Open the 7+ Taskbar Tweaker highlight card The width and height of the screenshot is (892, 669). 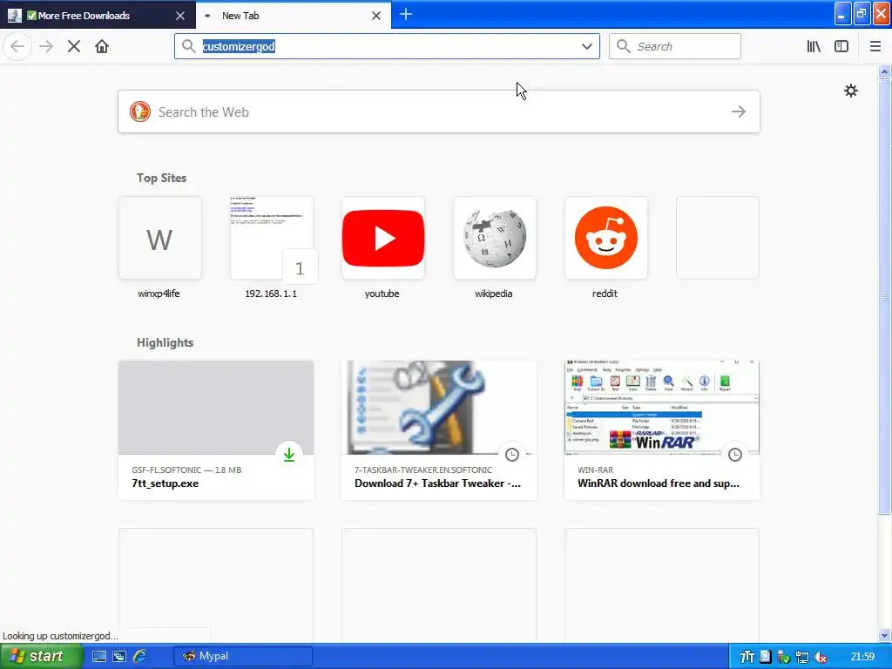439,430
